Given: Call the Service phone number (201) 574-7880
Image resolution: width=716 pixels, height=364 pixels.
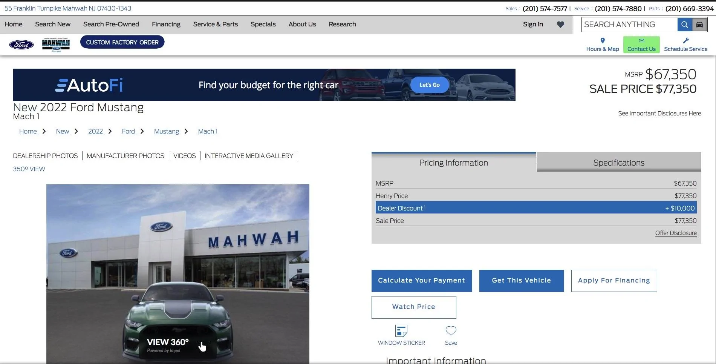Looking at the screenshot, I should click(618, 8).
